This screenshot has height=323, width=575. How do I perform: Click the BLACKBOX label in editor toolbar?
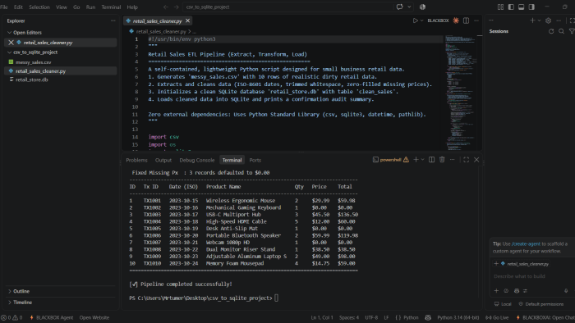coord(438,20)
